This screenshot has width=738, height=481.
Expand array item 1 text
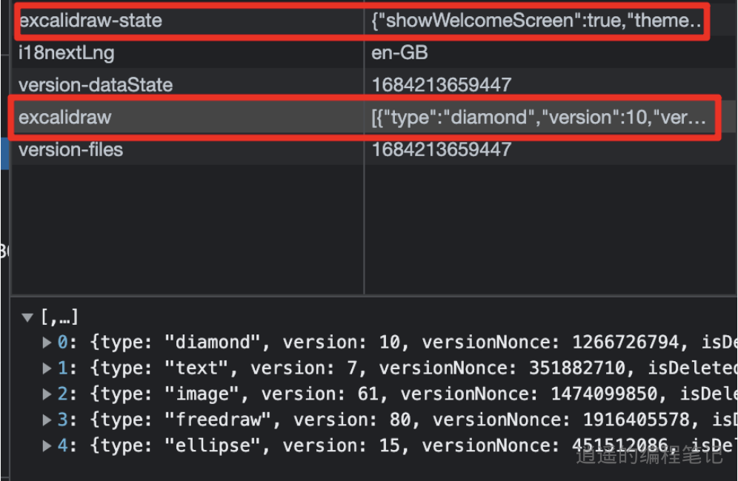tap(47, 369)
